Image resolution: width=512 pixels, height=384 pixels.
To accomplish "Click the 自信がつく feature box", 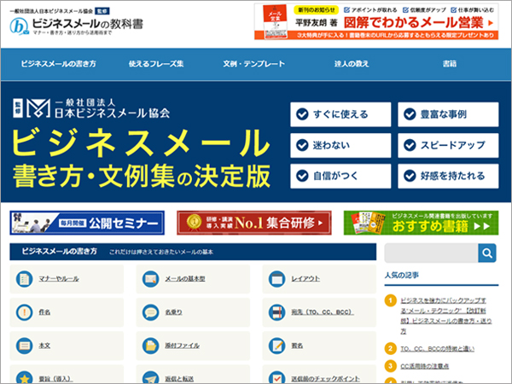I will click(340, 176).
